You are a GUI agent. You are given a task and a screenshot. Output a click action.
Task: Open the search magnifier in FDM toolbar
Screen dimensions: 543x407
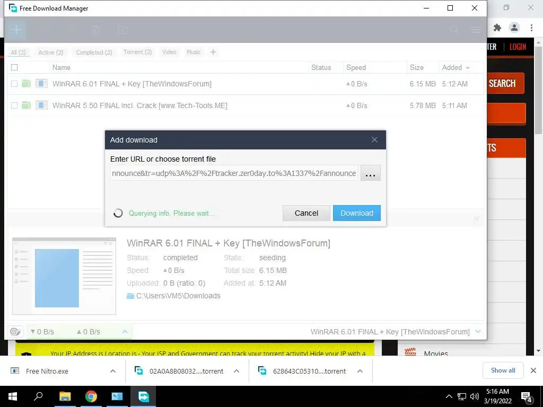454,30
